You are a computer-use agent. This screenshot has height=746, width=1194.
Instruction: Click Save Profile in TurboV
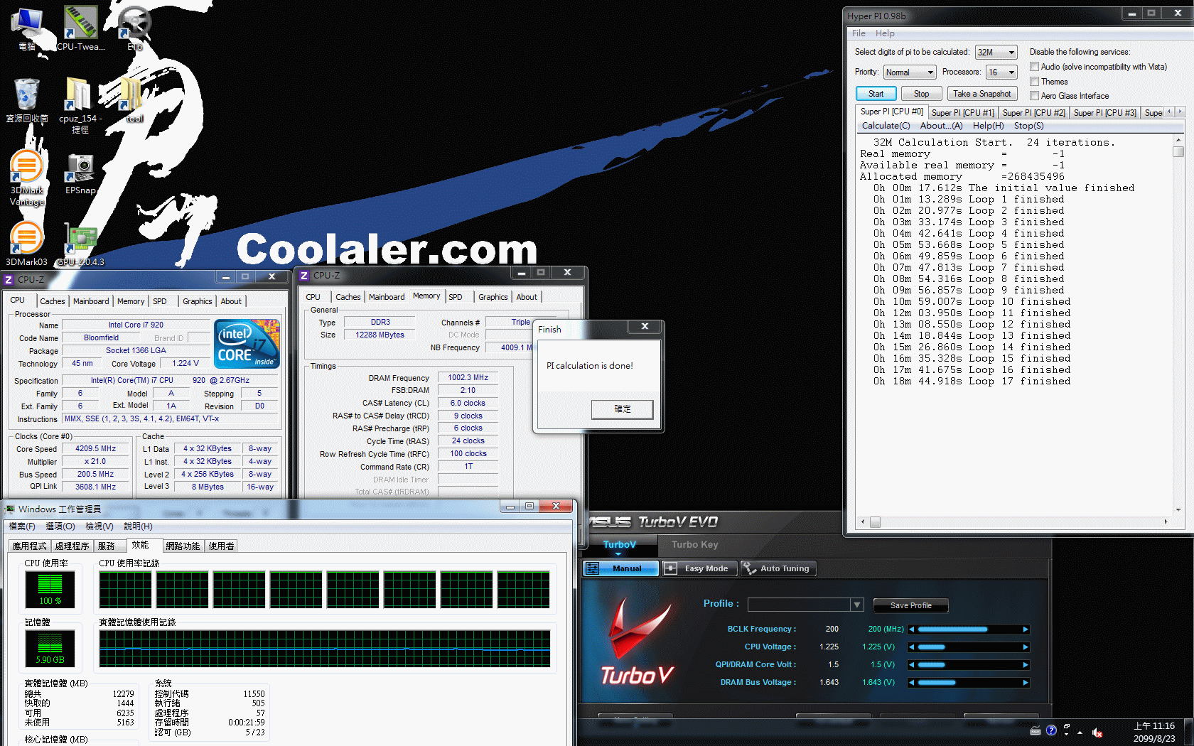(x=910, y=605)
